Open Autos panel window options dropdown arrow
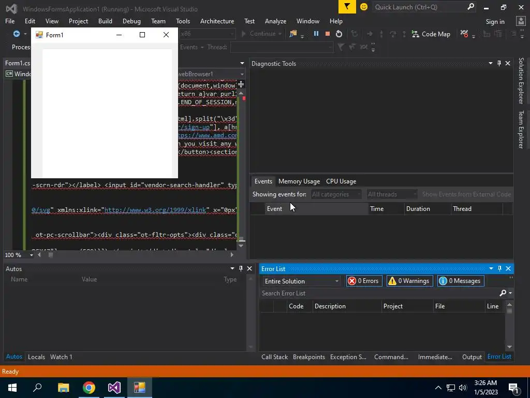This screenshot has width=530, height=398. [232, 268]
